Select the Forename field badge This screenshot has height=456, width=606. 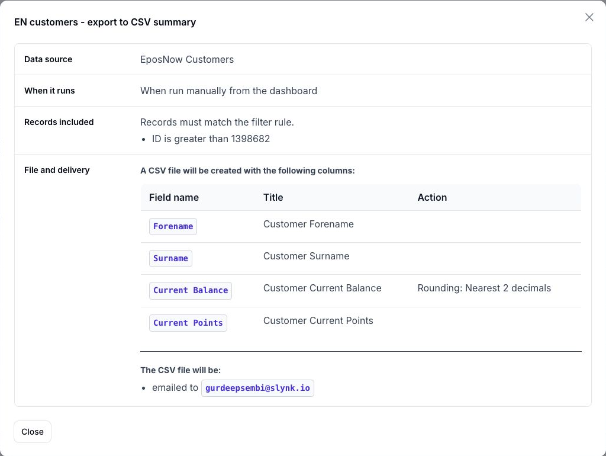pyautogui.click(x=173, y=226)
